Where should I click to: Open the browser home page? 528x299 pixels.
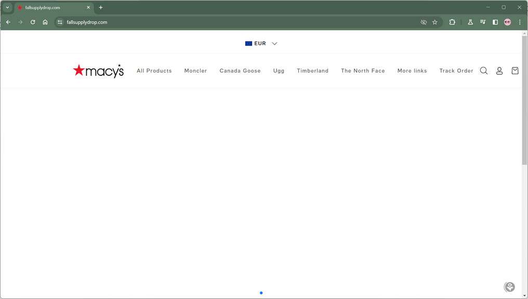click(45, 22)
